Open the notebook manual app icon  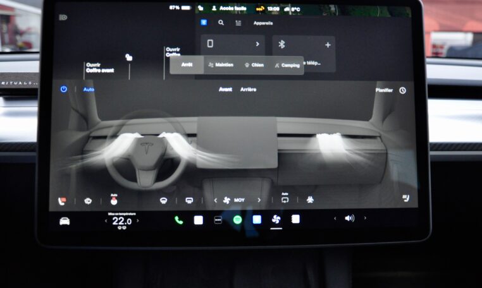(295, 219)
